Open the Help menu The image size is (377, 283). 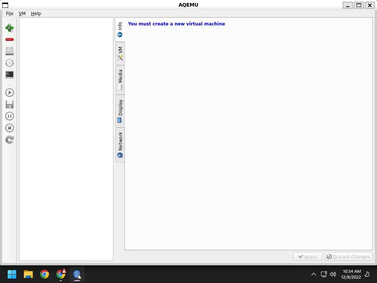[36, 14]
